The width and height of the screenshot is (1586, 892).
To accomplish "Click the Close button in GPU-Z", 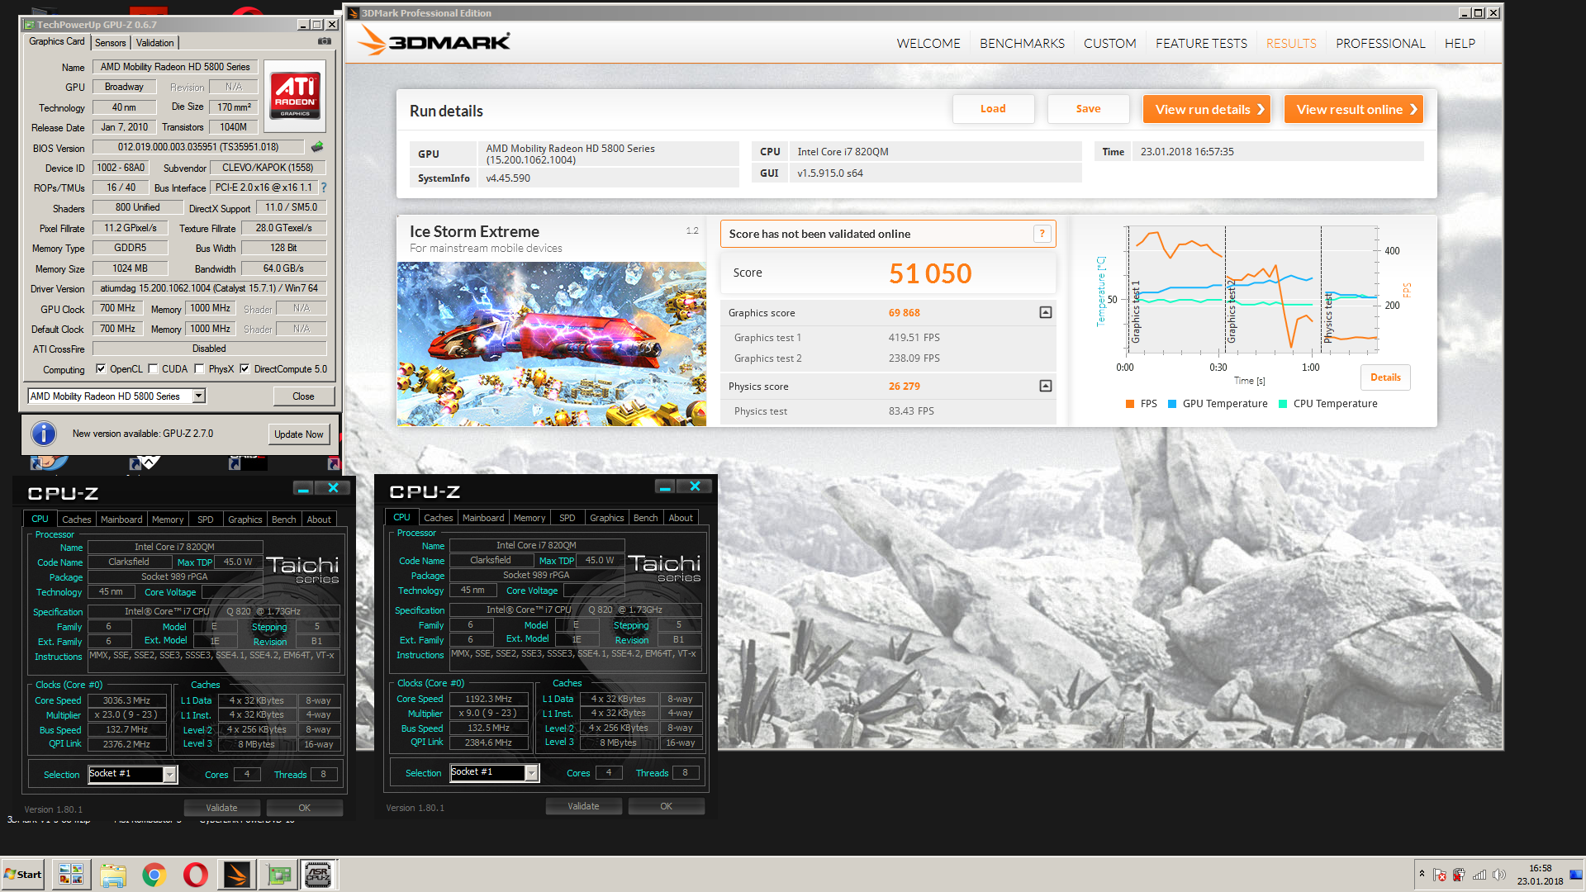I will 303,396.
